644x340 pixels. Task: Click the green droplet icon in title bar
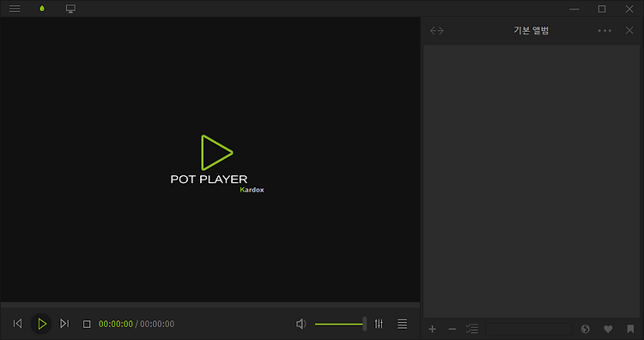coord(42,9)
